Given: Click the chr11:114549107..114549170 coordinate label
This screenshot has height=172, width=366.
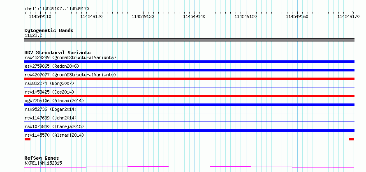Looking at the screenshot, I should 57,9.
